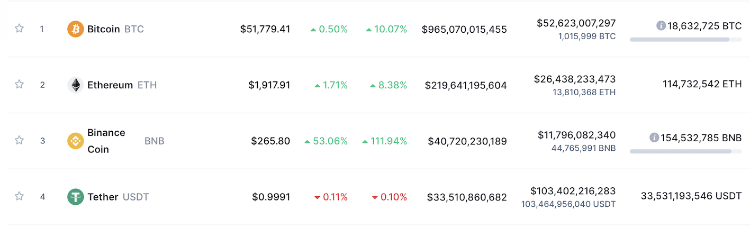Open the Bitcoin coin page link
Viewport: 750px width, 228px height.
click(x=104, y=29)
